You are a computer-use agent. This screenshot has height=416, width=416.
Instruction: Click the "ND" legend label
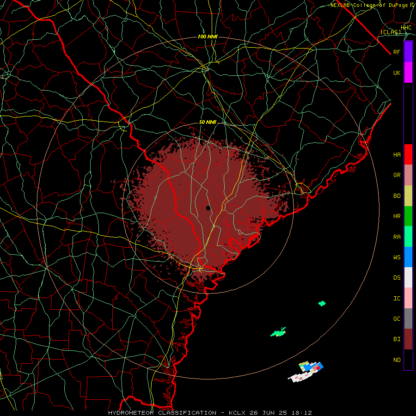(397, 360)
